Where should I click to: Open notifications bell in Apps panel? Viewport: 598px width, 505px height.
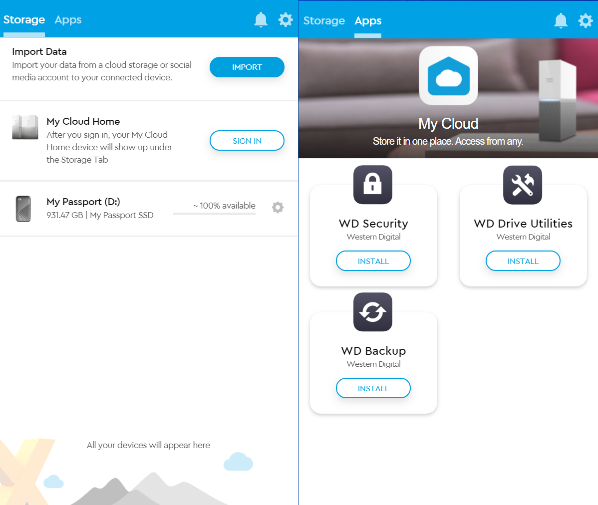tap(561, 20)
